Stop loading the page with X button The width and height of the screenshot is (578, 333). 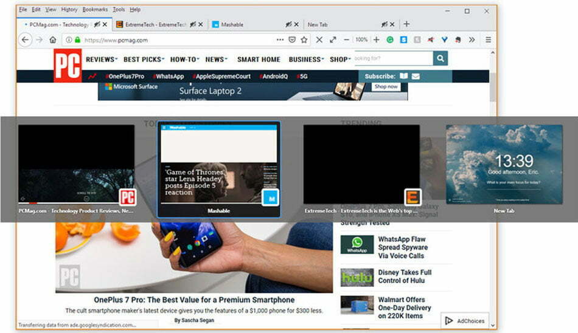(319, 39)
